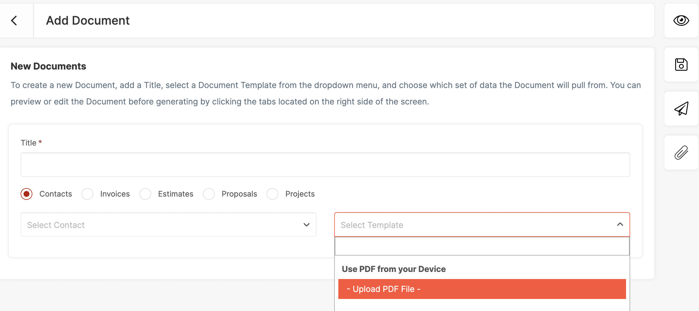Focus the template search box
This screenshot has height=311, width=699.
(x=482, y=246)
